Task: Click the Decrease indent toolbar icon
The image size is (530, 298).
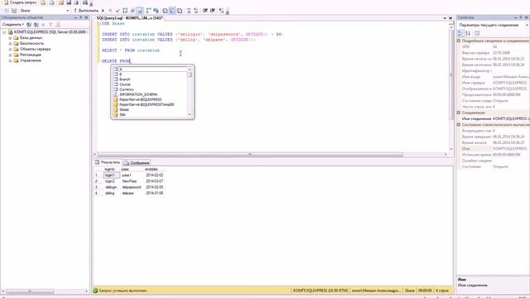Action: coord(205,11)
